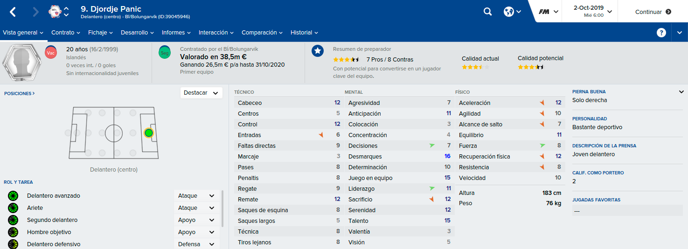Image resolution: width=688 pixels, height=249 pixels.
Task: Collapse the Pierna buena side panel chevron
Action: (681, 92)
